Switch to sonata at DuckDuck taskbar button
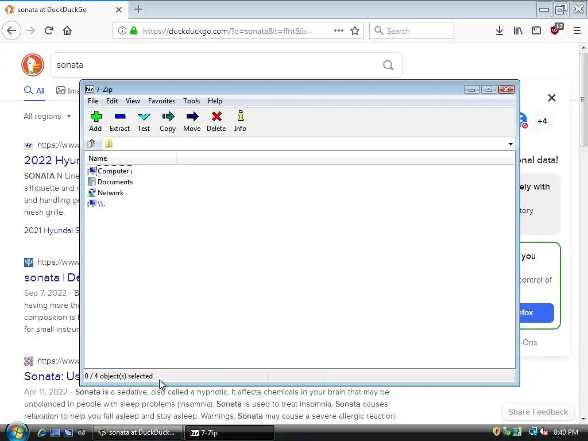This screenshot has height=441, width=588. coord(137,433)
